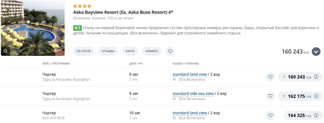Click the four-star rating icons
Screen dimensions: 324x123
82,6
